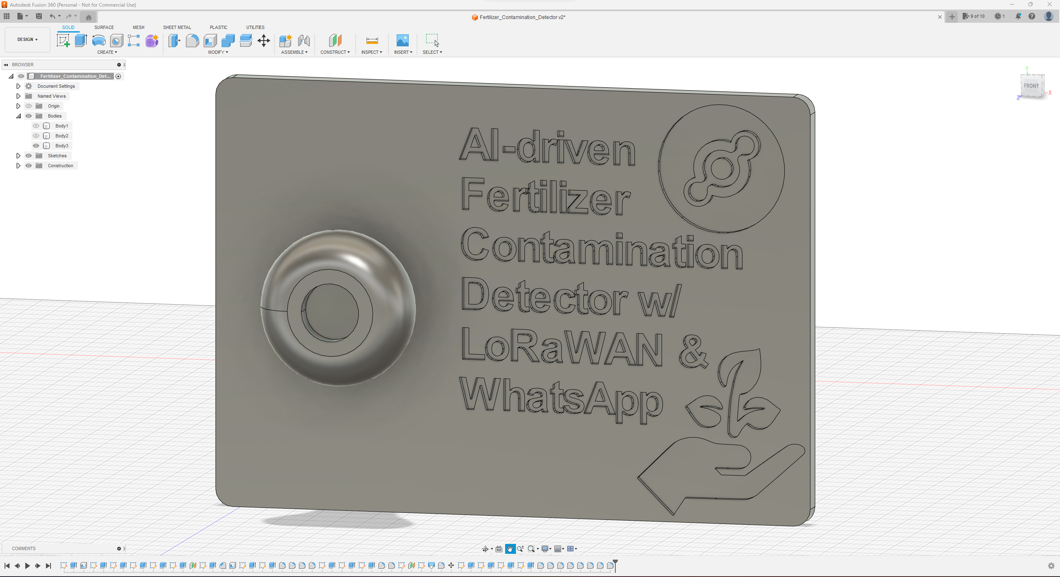Toggle visibility of Body2
Screen dimensions: 1060x577
35,135
